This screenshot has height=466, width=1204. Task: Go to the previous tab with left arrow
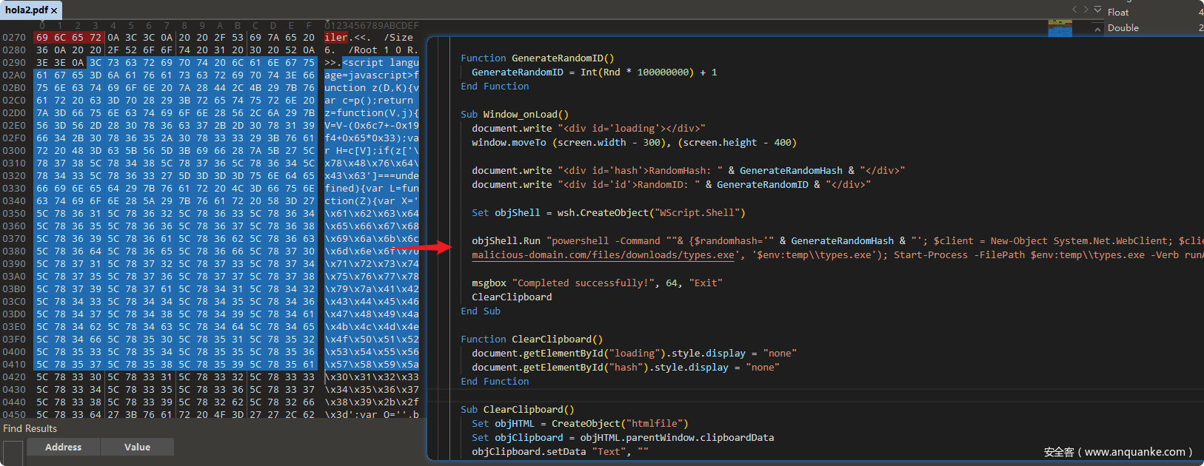pyautogui.click(x=1075, y=10)
